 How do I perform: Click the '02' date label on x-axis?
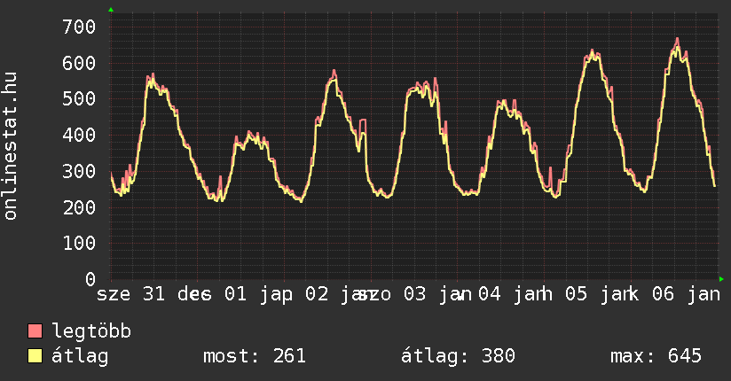[x=318, y=294]
